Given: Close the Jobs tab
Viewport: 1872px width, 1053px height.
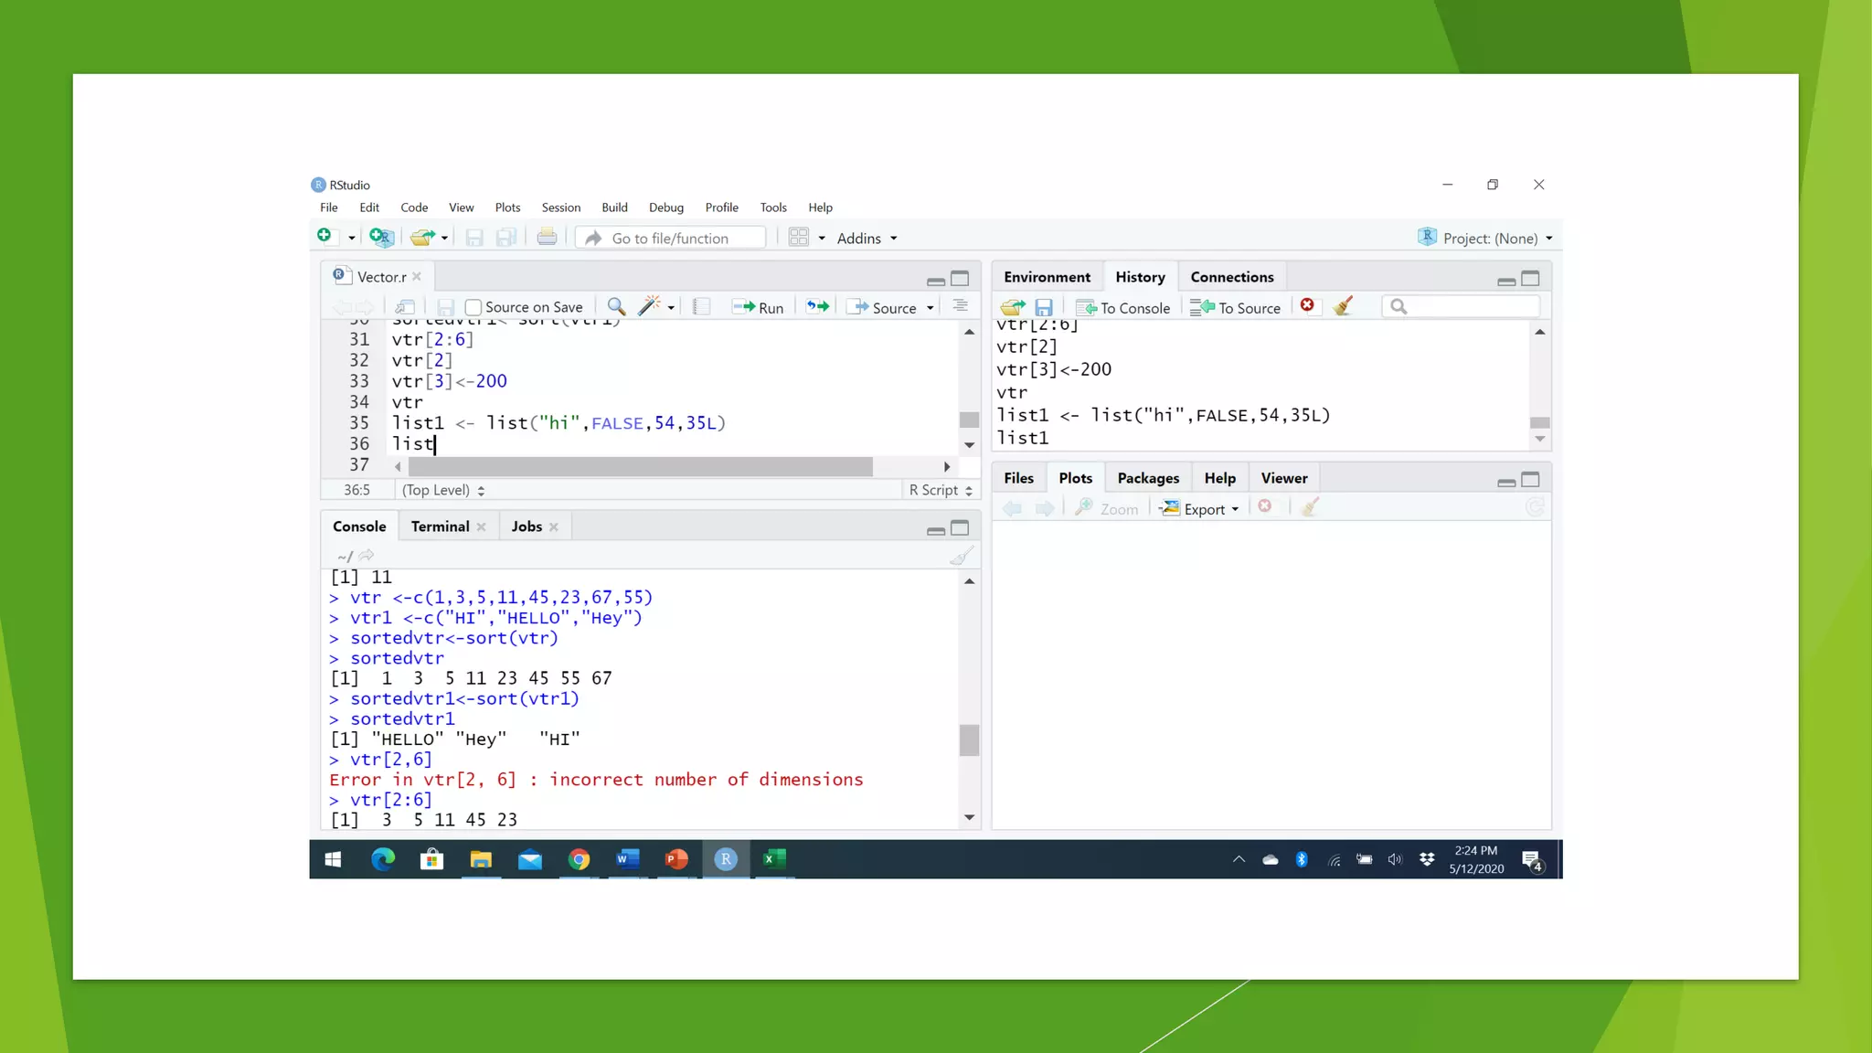Looking at the screenshot, I should coord(554,527).
